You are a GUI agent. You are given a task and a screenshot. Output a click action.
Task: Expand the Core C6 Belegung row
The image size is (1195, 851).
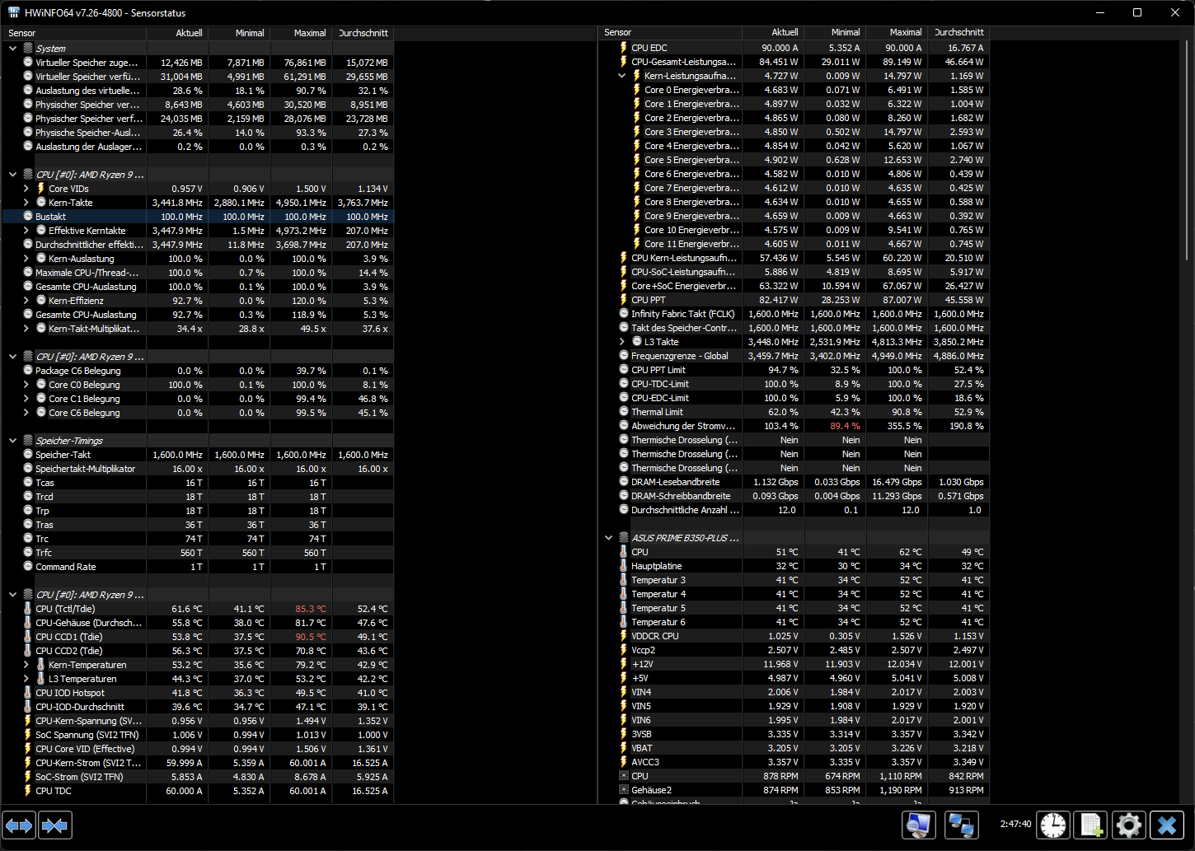tap(26, 413)
